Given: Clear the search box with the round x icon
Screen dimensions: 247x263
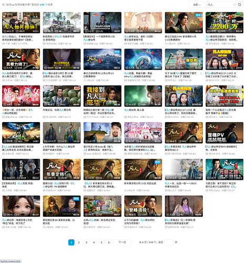Looking at the screenshot, I should click(234, 5).
